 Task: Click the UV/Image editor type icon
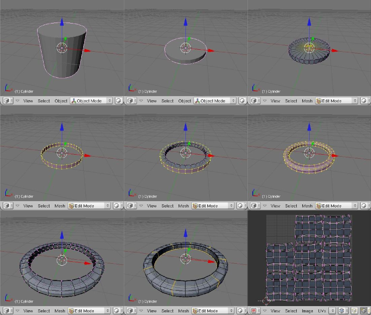[x=255, y=311]
